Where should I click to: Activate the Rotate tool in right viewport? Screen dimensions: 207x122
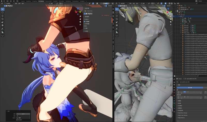pos(117,19)
